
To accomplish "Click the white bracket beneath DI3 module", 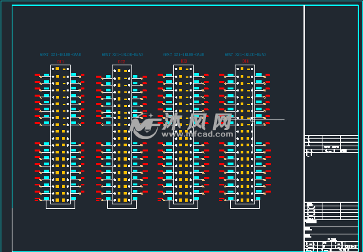I will (183, 204).
